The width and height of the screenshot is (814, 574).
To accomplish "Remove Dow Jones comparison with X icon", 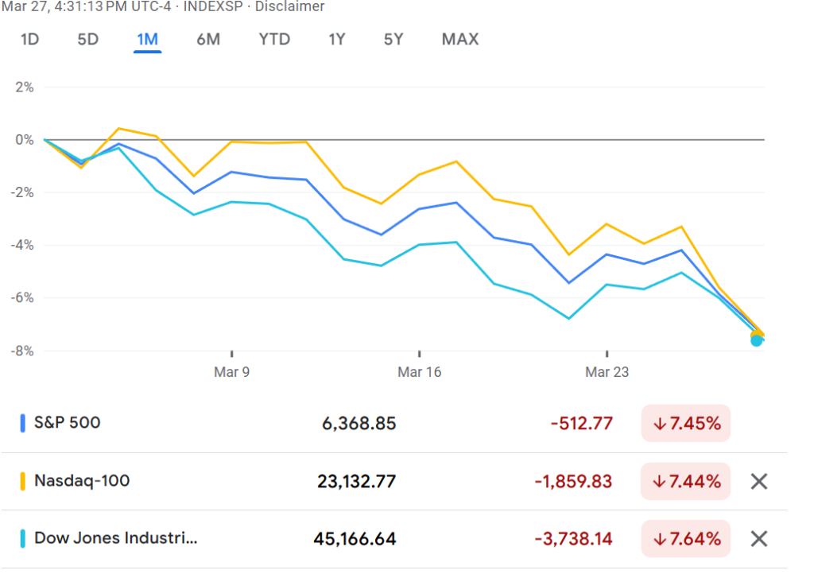I will point(759,539).
